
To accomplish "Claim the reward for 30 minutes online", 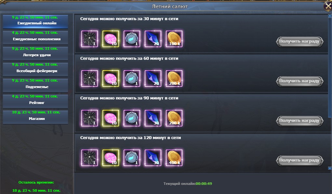I will (x=299, y=42).
